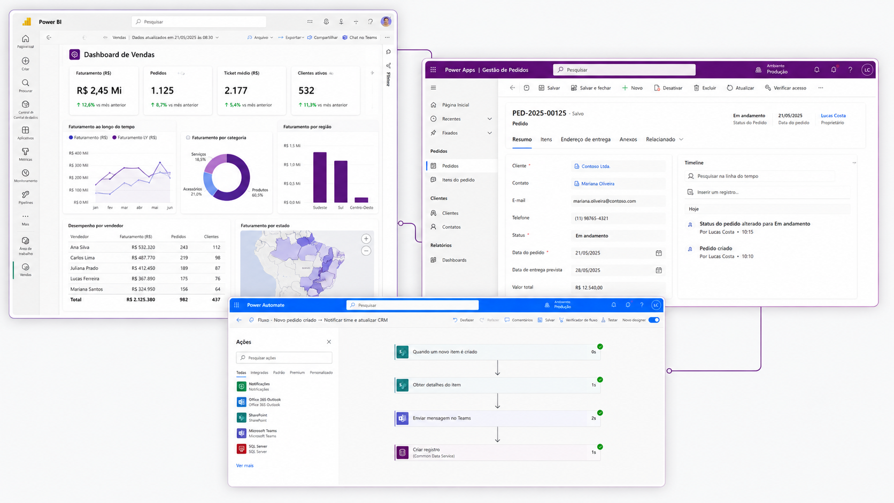Toggle Faturamento LY (R$) legend item
The image size is (894, 503).
pyautogui.click(x=134, y=138)
